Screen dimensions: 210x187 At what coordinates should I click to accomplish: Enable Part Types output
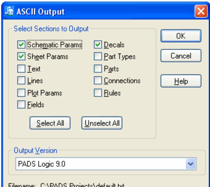coord(98,57)
